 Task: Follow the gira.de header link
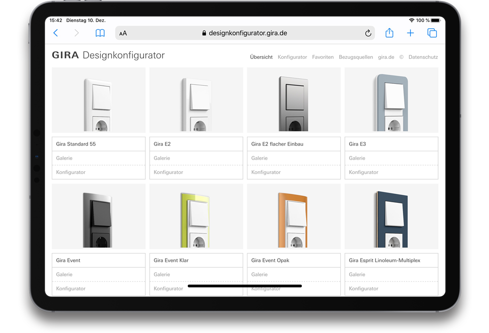click(386, 57)
